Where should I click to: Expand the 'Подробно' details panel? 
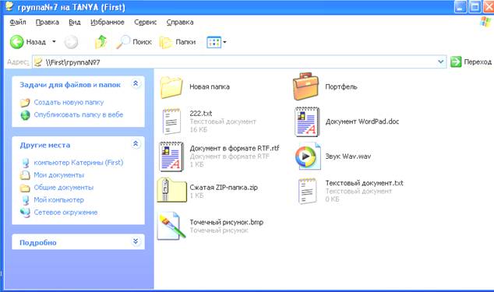pos(136,241)
